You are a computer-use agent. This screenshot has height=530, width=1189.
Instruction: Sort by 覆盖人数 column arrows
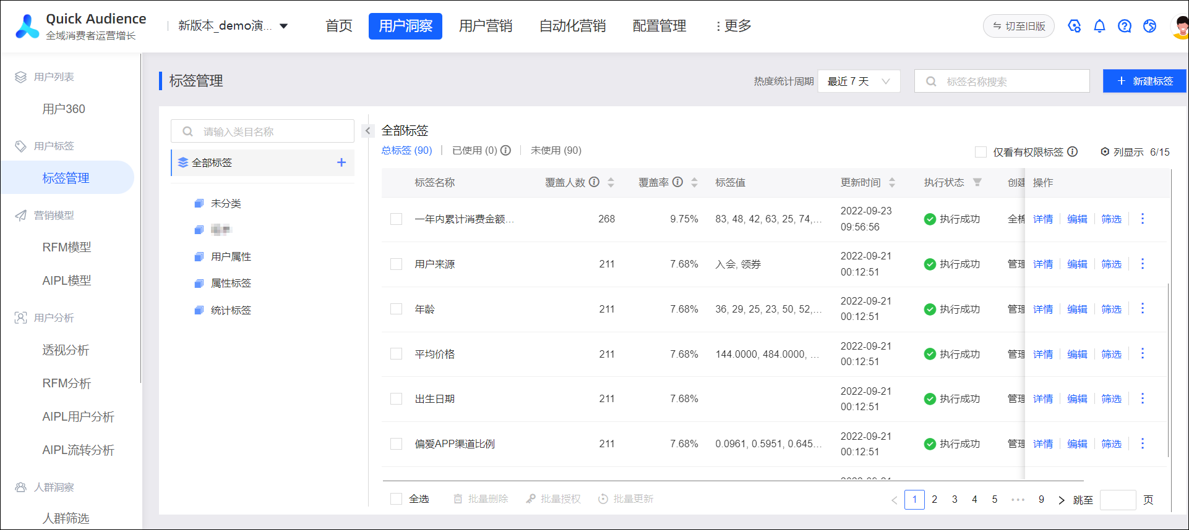(611, 182)
